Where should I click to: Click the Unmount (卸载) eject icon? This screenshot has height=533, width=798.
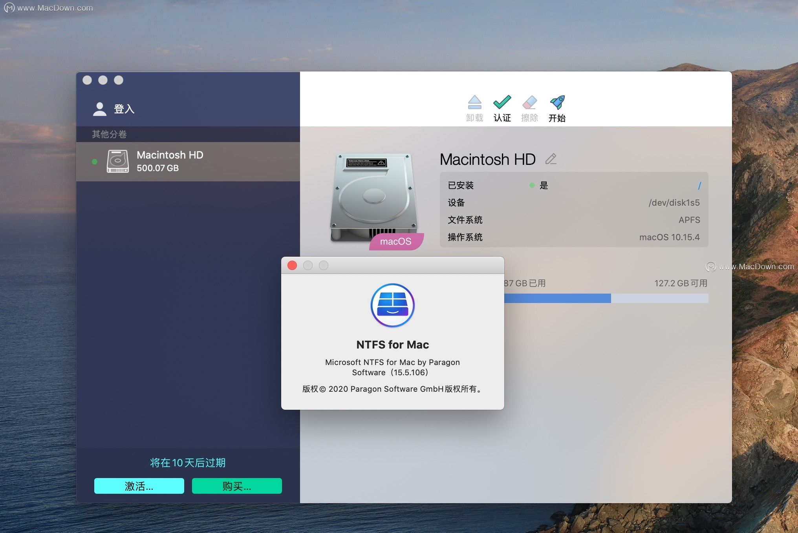pos(474,102)
